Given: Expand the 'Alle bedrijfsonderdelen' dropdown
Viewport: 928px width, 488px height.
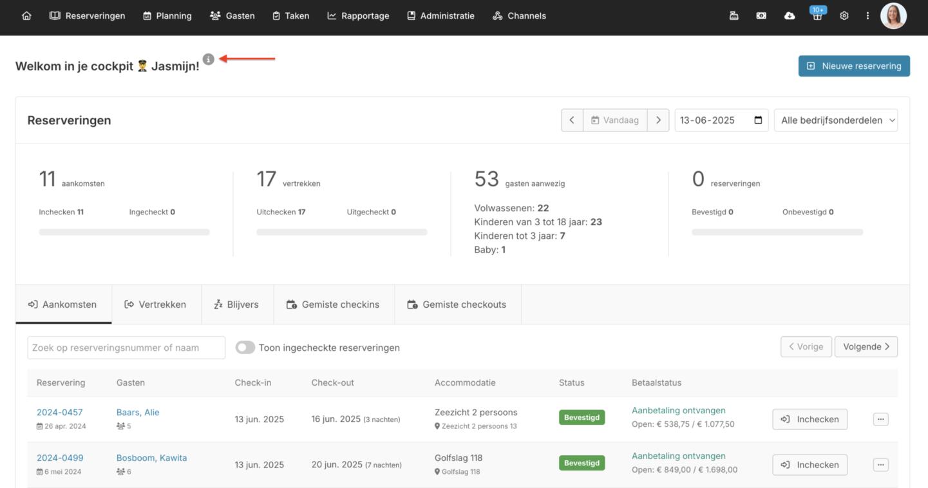Looking at the screenshot, I should 835,120.
